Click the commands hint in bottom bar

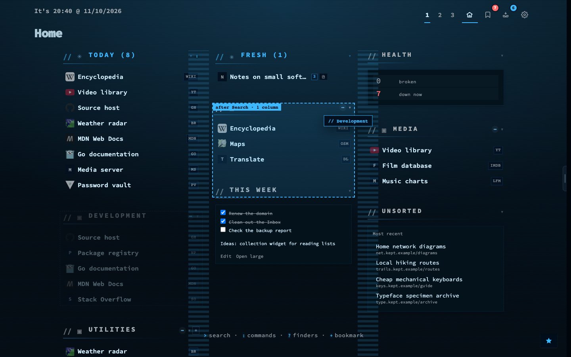tap(259, 335)
